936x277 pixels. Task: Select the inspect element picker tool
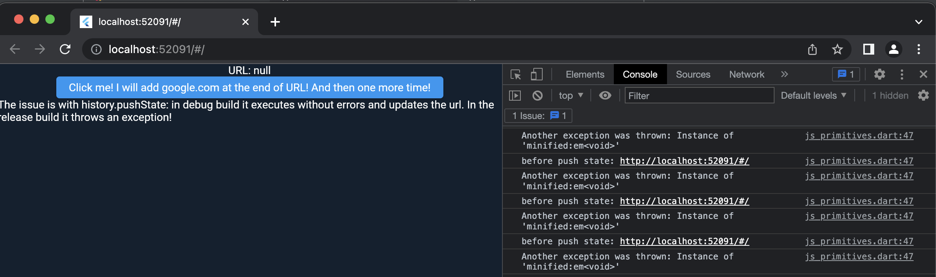[x=516, y=74]
